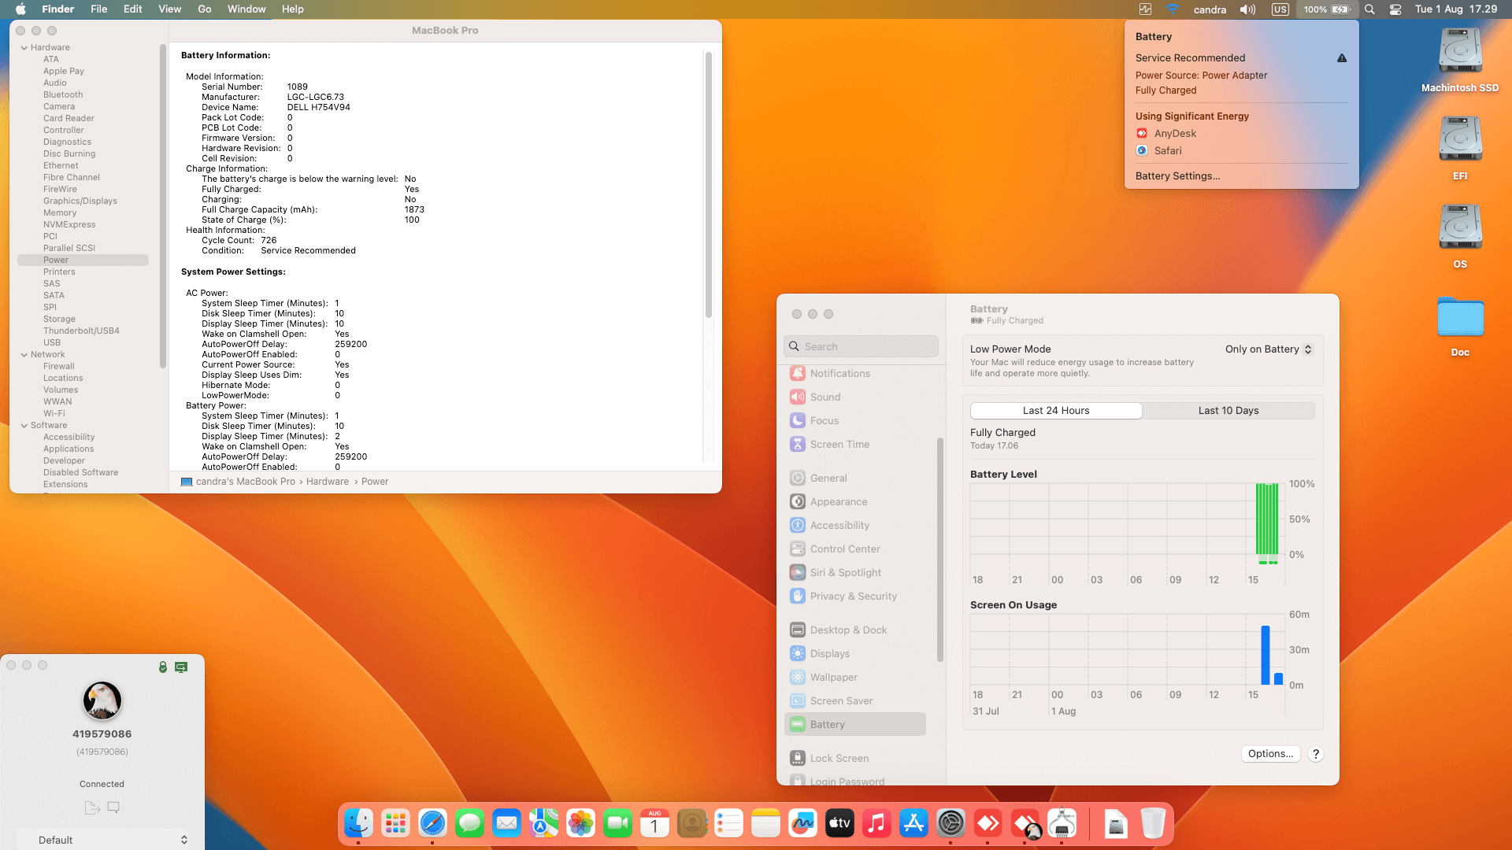Open Trash in the Dock
1512x850 pixels.
click(1153, 824)
